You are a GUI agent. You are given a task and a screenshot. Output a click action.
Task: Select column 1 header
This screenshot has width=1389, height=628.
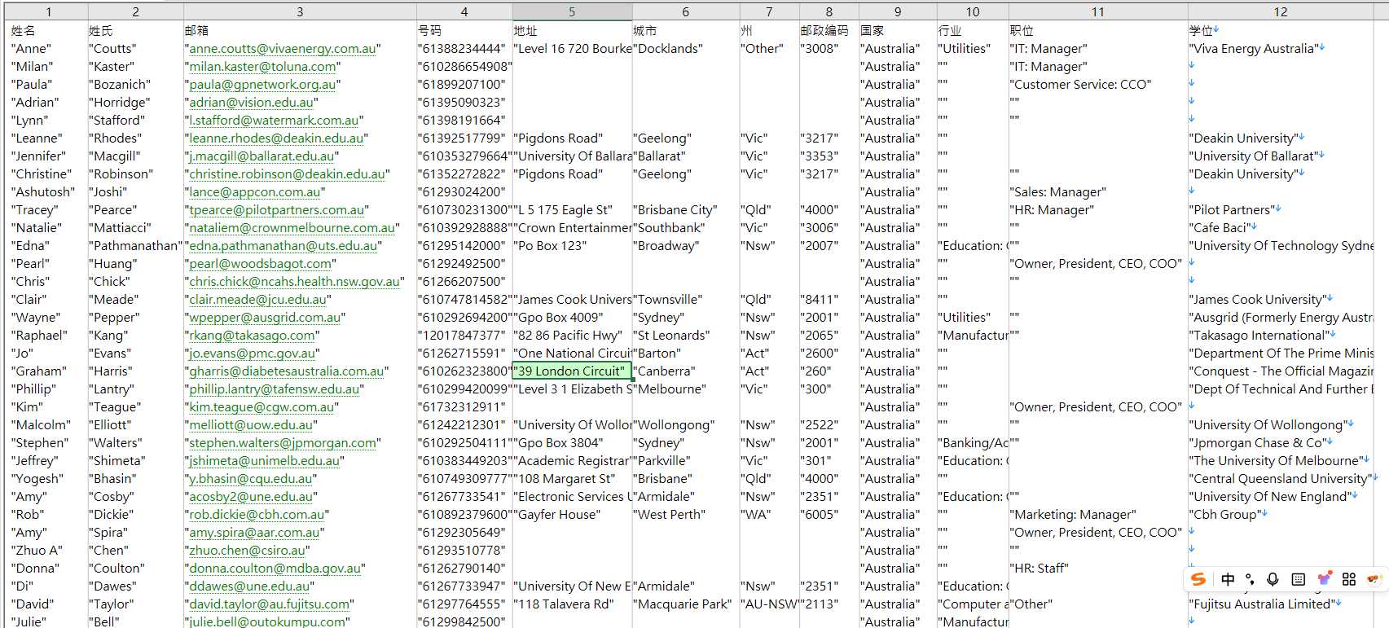[x=49, y=11]
